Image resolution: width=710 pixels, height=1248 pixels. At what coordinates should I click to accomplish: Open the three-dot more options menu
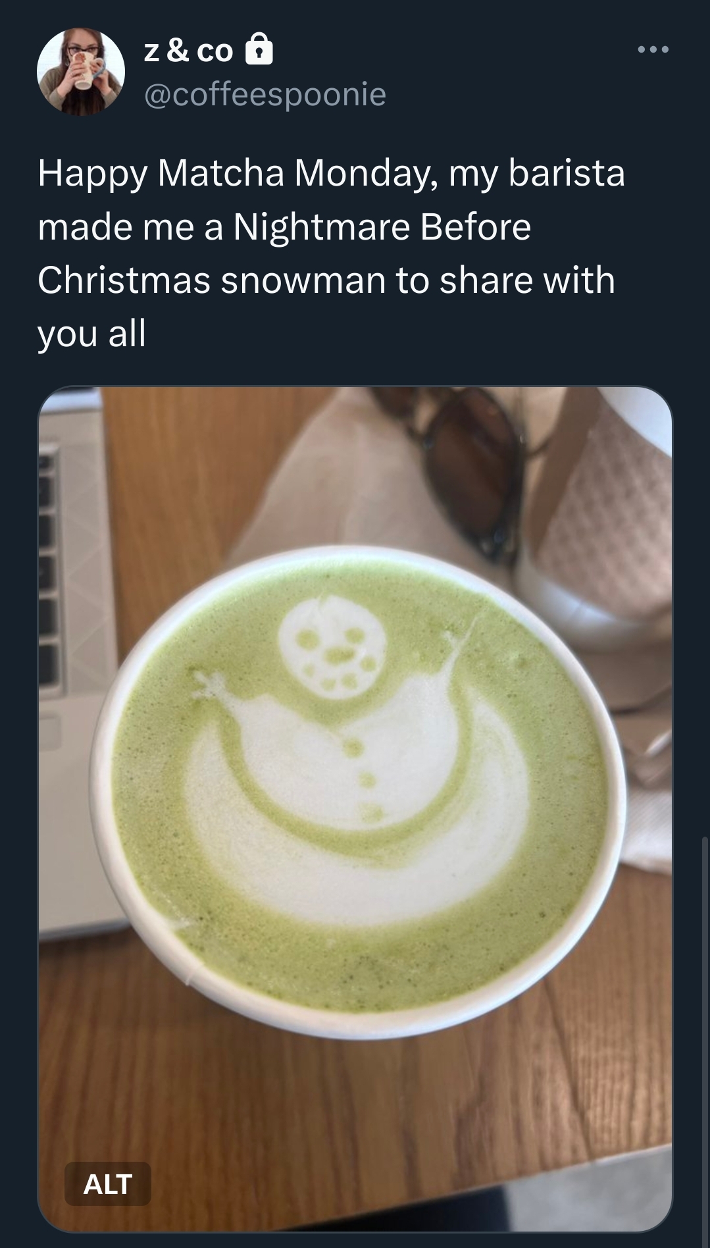653,49
